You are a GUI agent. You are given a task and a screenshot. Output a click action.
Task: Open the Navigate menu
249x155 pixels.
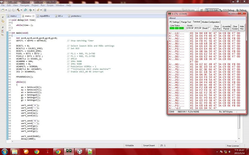[x=25, y=5]
